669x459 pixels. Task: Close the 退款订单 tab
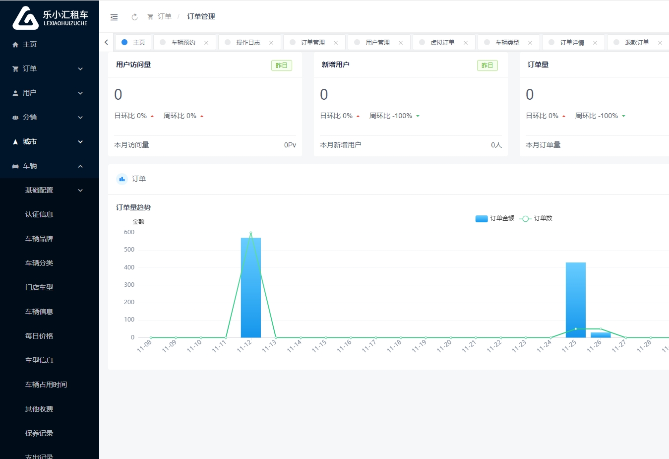(660, 43)
